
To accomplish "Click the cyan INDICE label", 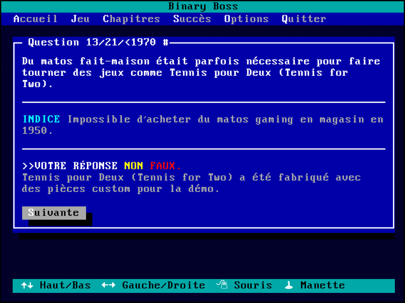I will (x=41, y=119).
